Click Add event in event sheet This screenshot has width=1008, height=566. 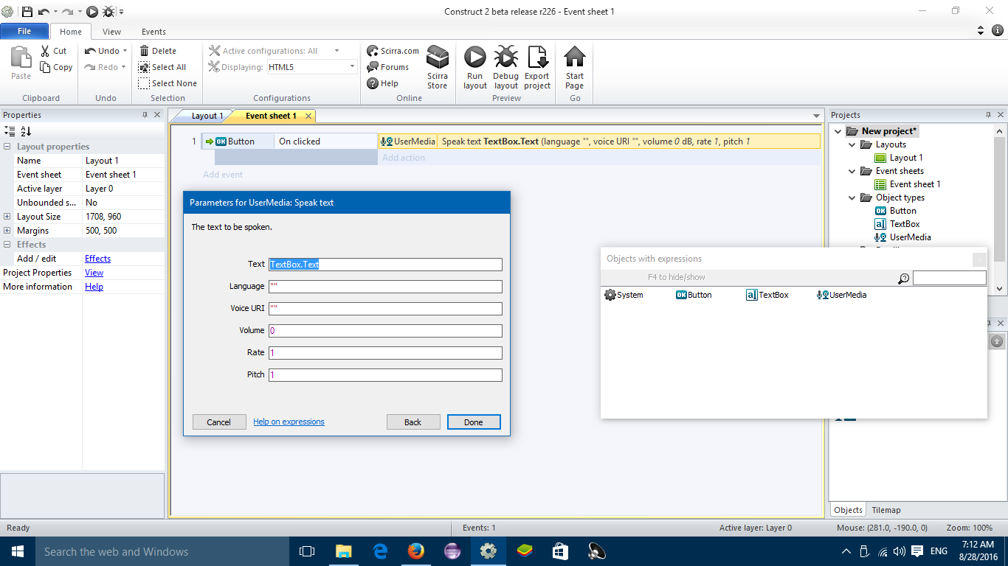[x=223, y=175]
